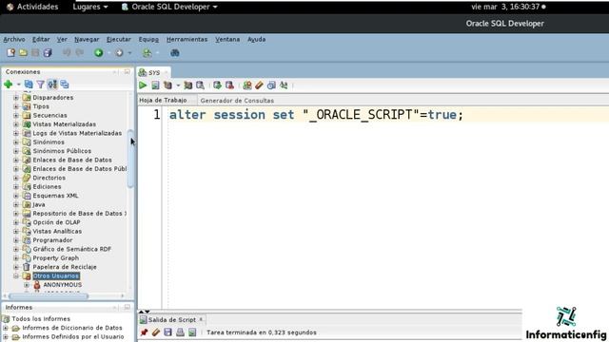Open the Ayuda menu
Image resolution: width=609 pixels, height=342 pixels.
coord(256,39)
